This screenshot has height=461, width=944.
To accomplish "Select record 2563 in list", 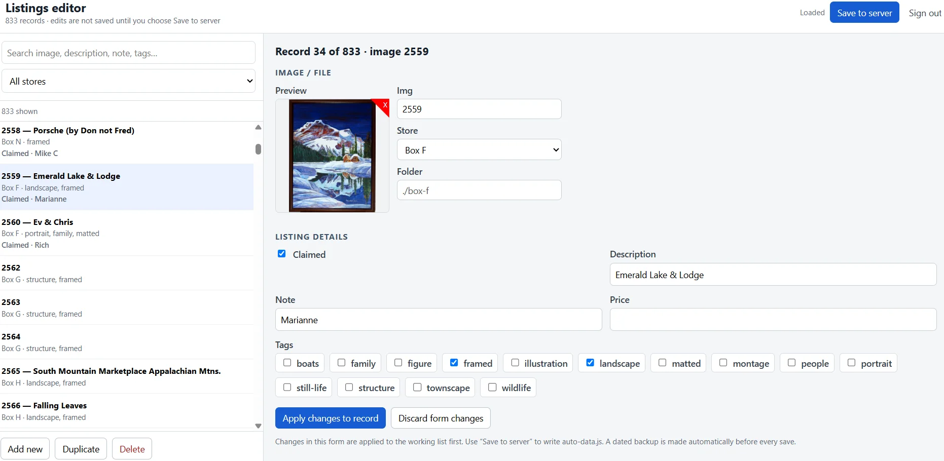I will point(127,308).
